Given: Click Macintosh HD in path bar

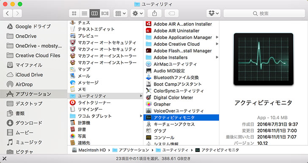Looking at the screenshot, I should (89, 150).
